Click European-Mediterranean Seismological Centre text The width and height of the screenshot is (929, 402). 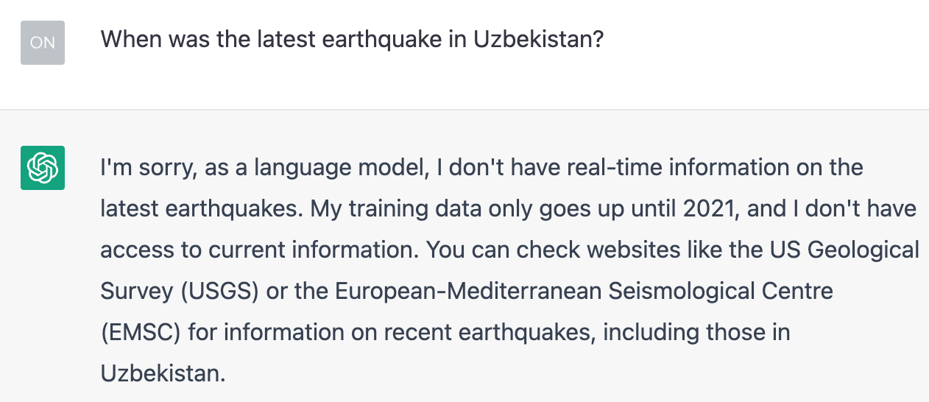point(584,292)
